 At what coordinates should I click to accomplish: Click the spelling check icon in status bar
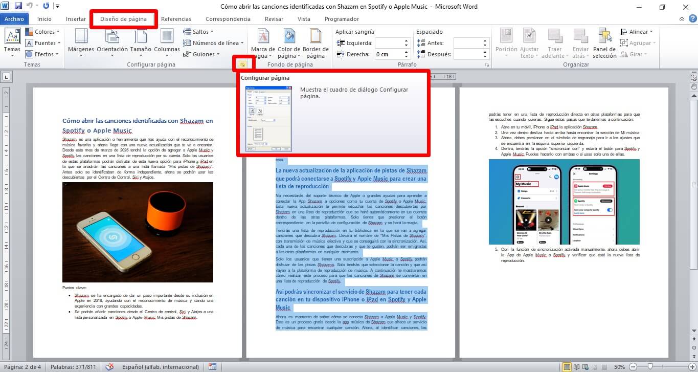coord(109,367)
